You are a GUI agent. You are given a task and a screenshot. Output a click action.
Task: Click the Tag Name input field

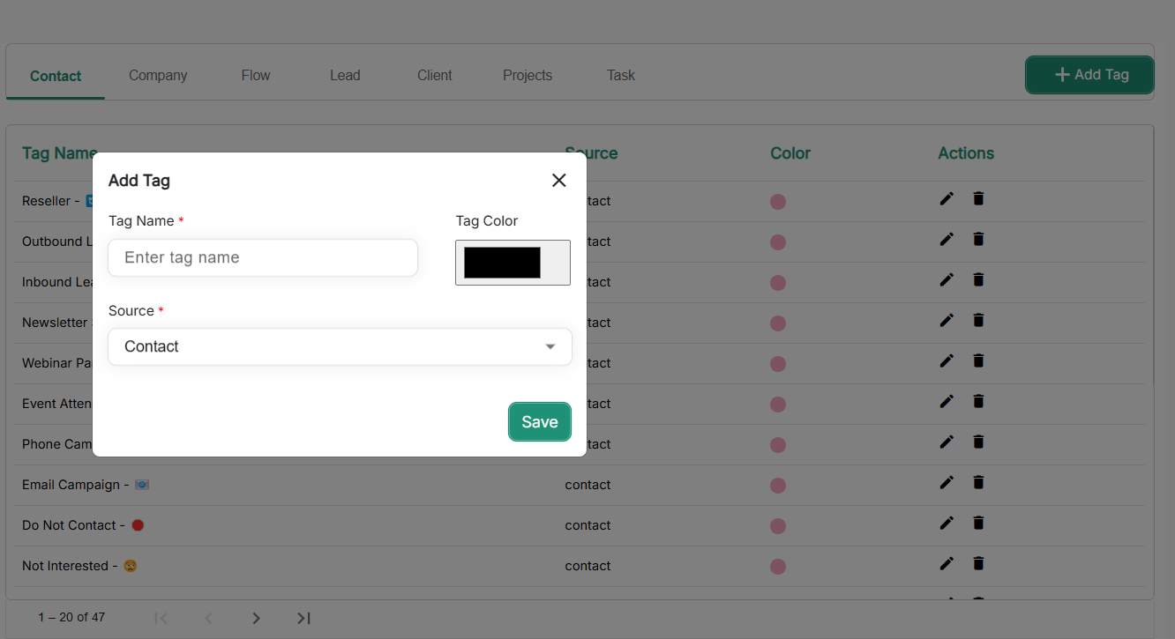coord(263,258)
